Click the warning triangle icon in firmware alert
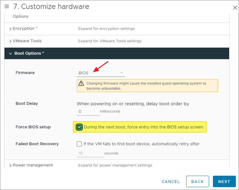239x190 pixels. (81, 84)
